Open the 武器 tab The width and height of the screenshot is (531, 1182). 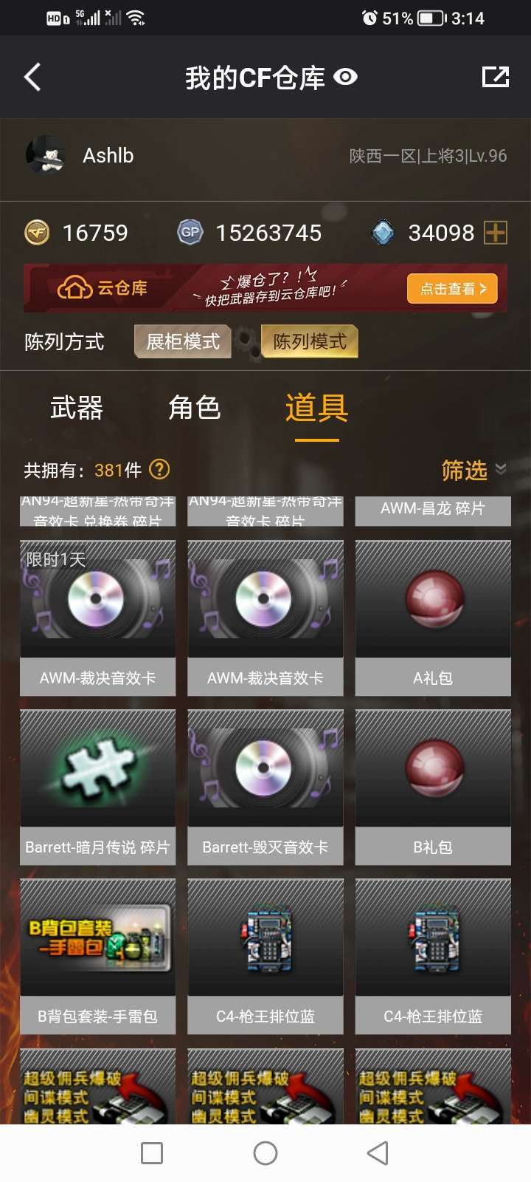[76, 408]
